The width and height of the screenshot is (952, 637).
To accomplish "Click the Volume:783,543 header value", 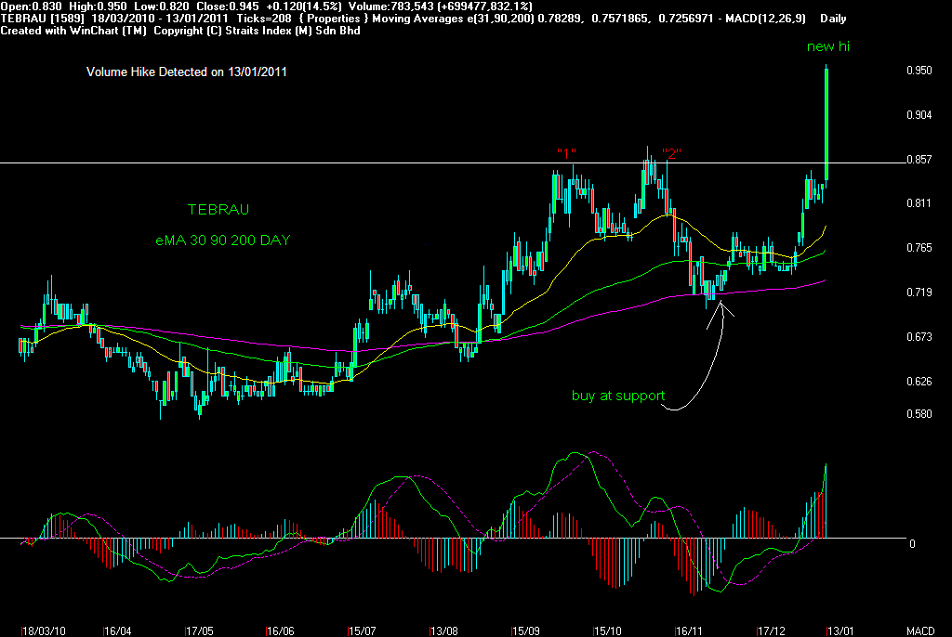I will (x=391, y=6).
